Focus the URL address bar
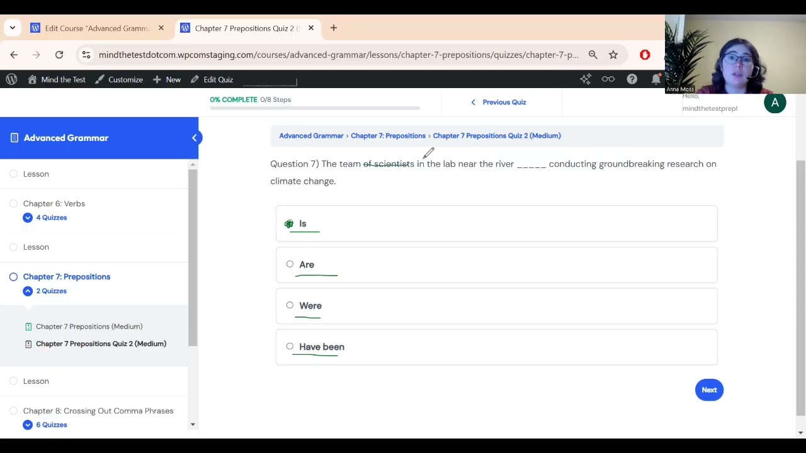 coord(339,55)
